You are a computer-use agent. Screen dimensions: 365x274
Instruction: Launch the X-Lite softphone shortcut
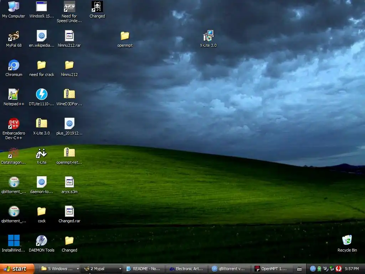click(41, 156)
